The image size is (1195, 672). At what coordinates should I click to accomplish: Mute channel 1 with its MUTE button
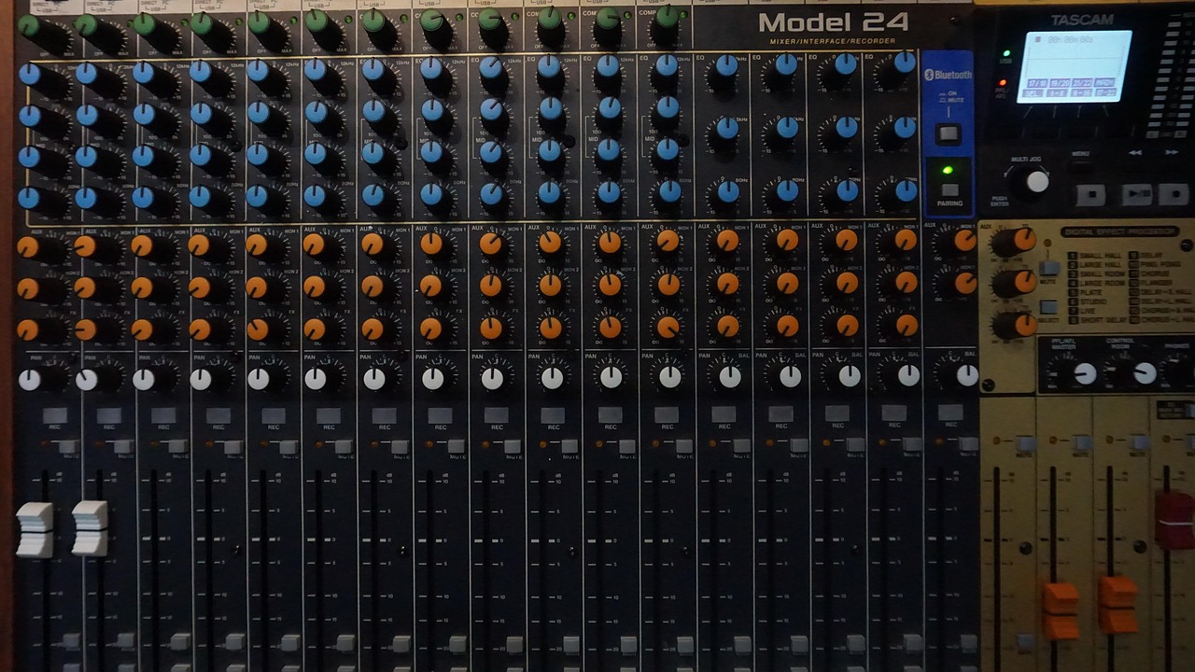[x=67, y=447]
